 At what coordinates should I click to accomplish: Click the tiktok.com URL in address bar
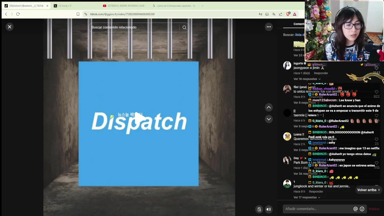pyautogui.click(x=122, y=14)
